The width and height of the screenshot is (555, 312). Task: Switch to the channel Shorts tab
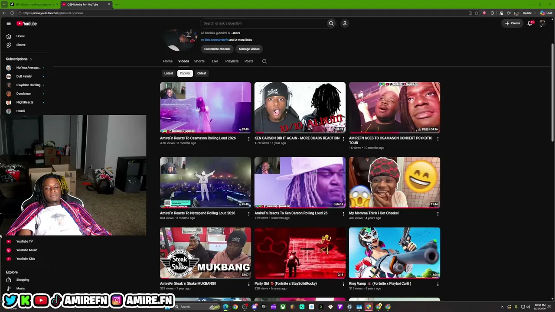199,61
